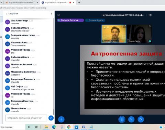Screen dimensions: 165x130
Task: Close the Научный студенческий КРУЖОК browser tab
Action: (37, 2)
